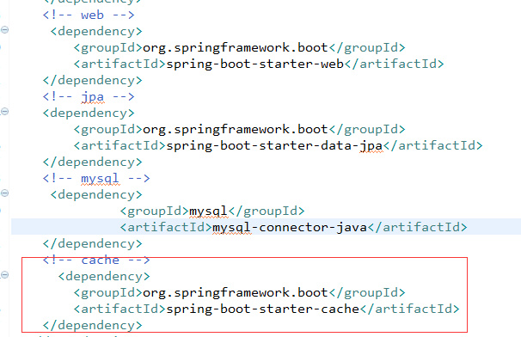The height and width of the screenshot is (337, 521).
Task: Click the '<!-- jpa -->' comment line
Action: tap(89, 96)
